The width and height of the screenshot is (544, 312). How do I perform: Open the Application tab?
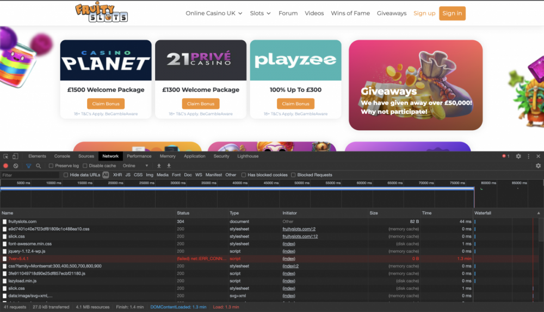click(195, 156)
